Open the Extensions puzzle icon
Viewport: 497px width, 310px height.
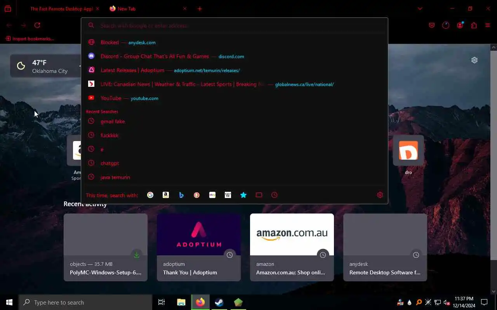[x=474, y=25]
